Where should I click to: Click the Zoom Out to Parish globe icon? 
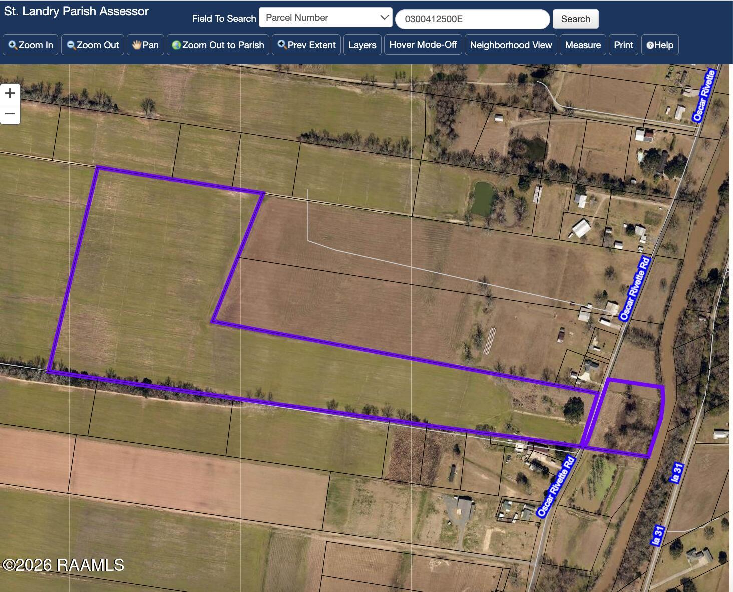click(176, 45)
